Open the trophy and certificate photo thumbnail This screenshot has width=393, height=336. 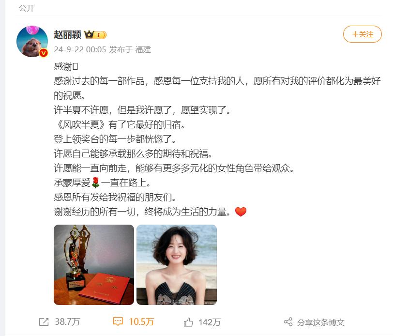click(94, 265)
